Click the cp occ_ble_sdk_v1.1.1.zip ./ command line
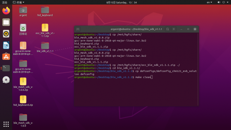Image resolution: width=231 pixels, height=130 pixels. (127, 65)
